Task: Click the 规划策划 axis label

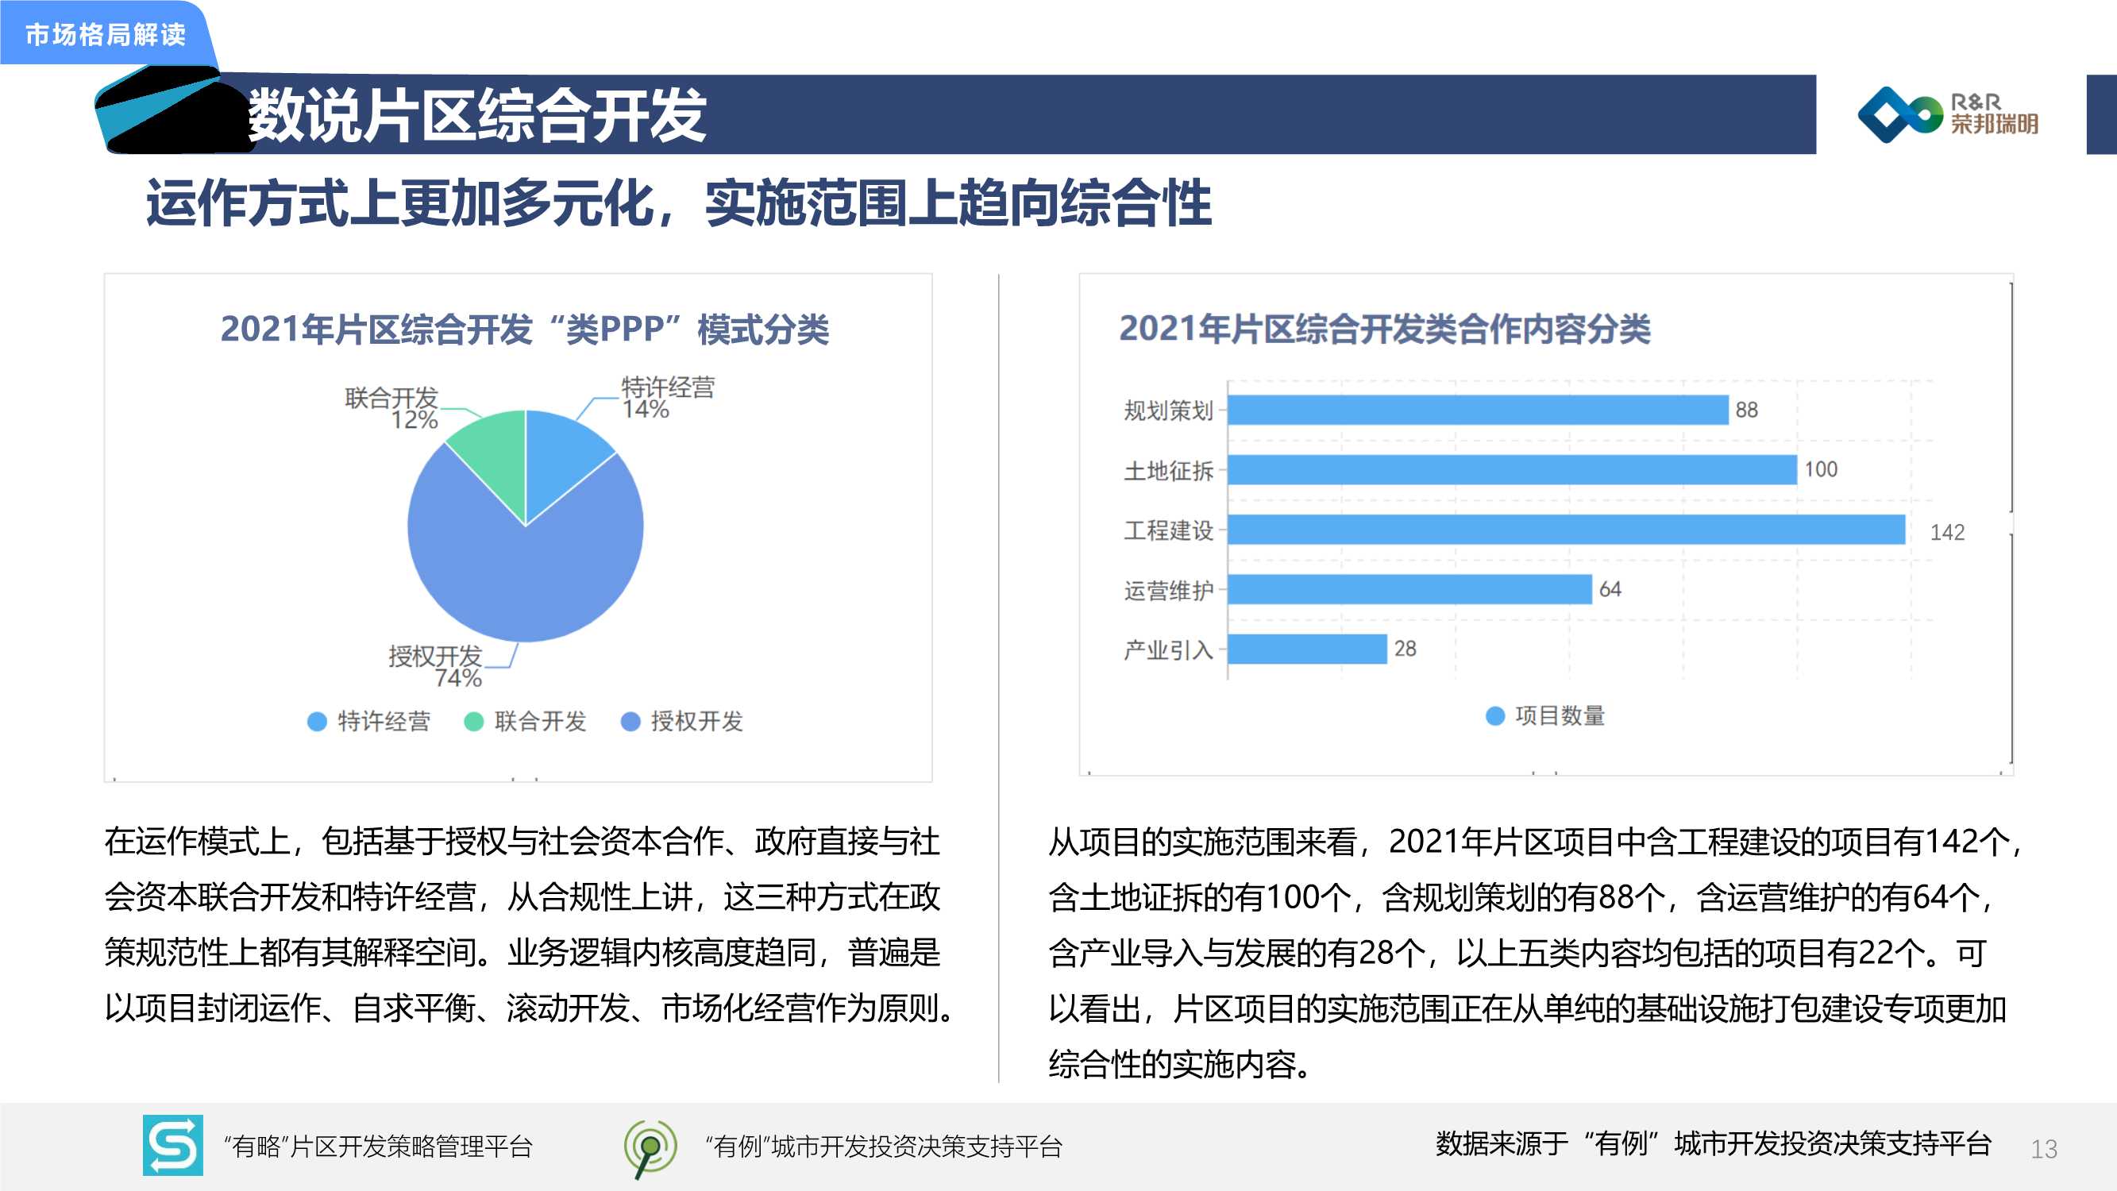Action: (1168, 410)
